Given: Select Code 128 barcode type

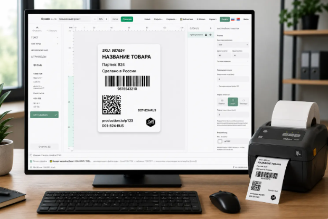Looking at the screenshot, I should (38, 73).
